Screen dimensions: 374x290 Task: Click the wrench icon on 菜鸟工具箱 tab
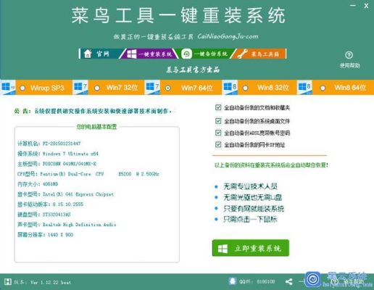click(x=242, y=54)
